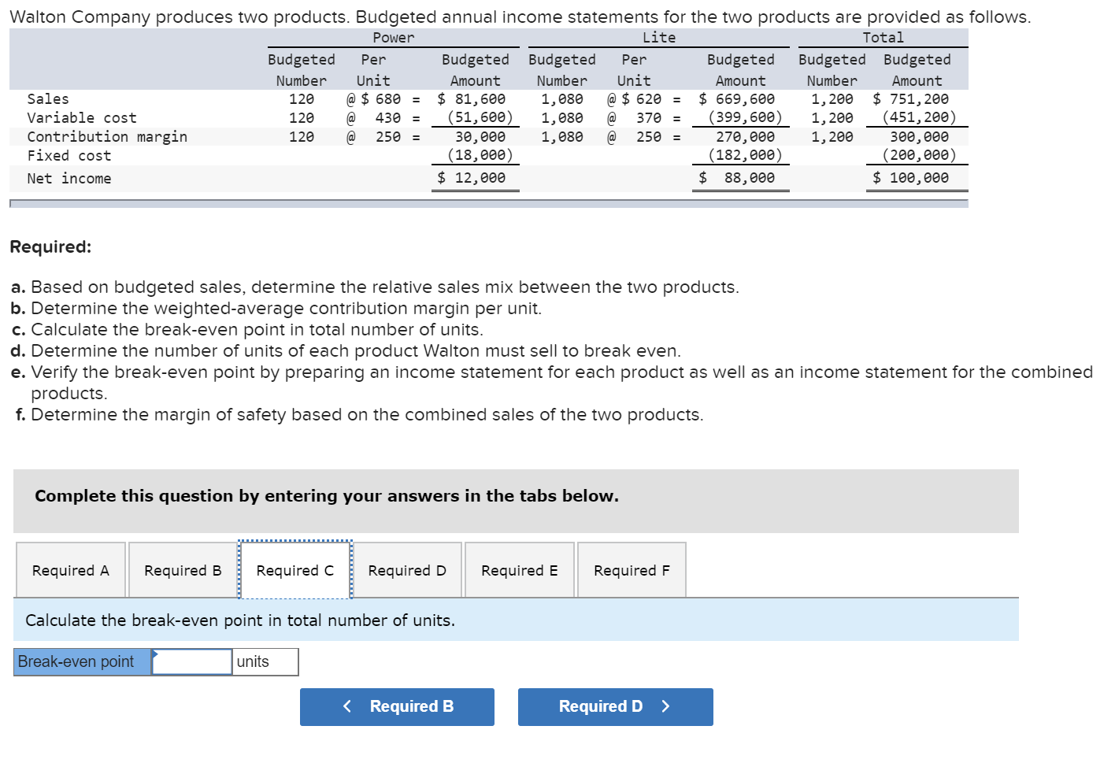1115x763 pixels.
Task: Click the 'Net income' row label
Action: click(69, 179)
